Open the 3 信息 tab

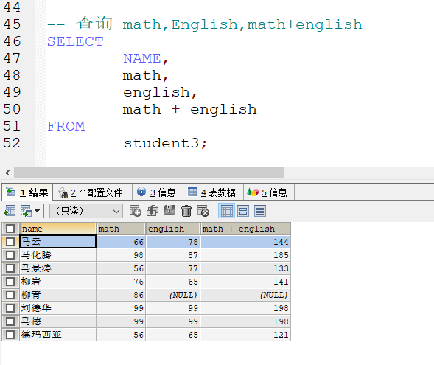tap(157, 192)
